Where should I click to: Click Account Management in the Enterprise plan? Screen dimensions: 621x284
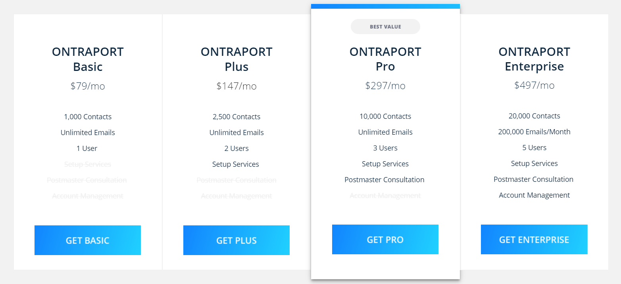click(x=534, y=195)
